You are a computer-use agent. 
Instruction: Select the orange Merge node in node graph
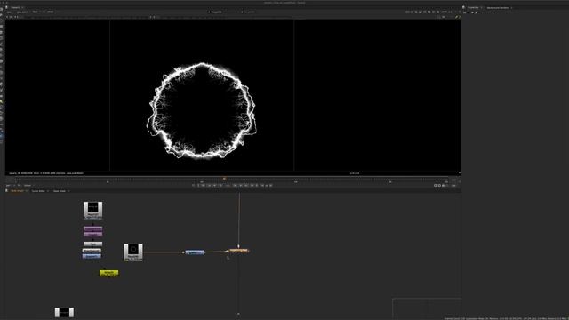tap(238, 251)
